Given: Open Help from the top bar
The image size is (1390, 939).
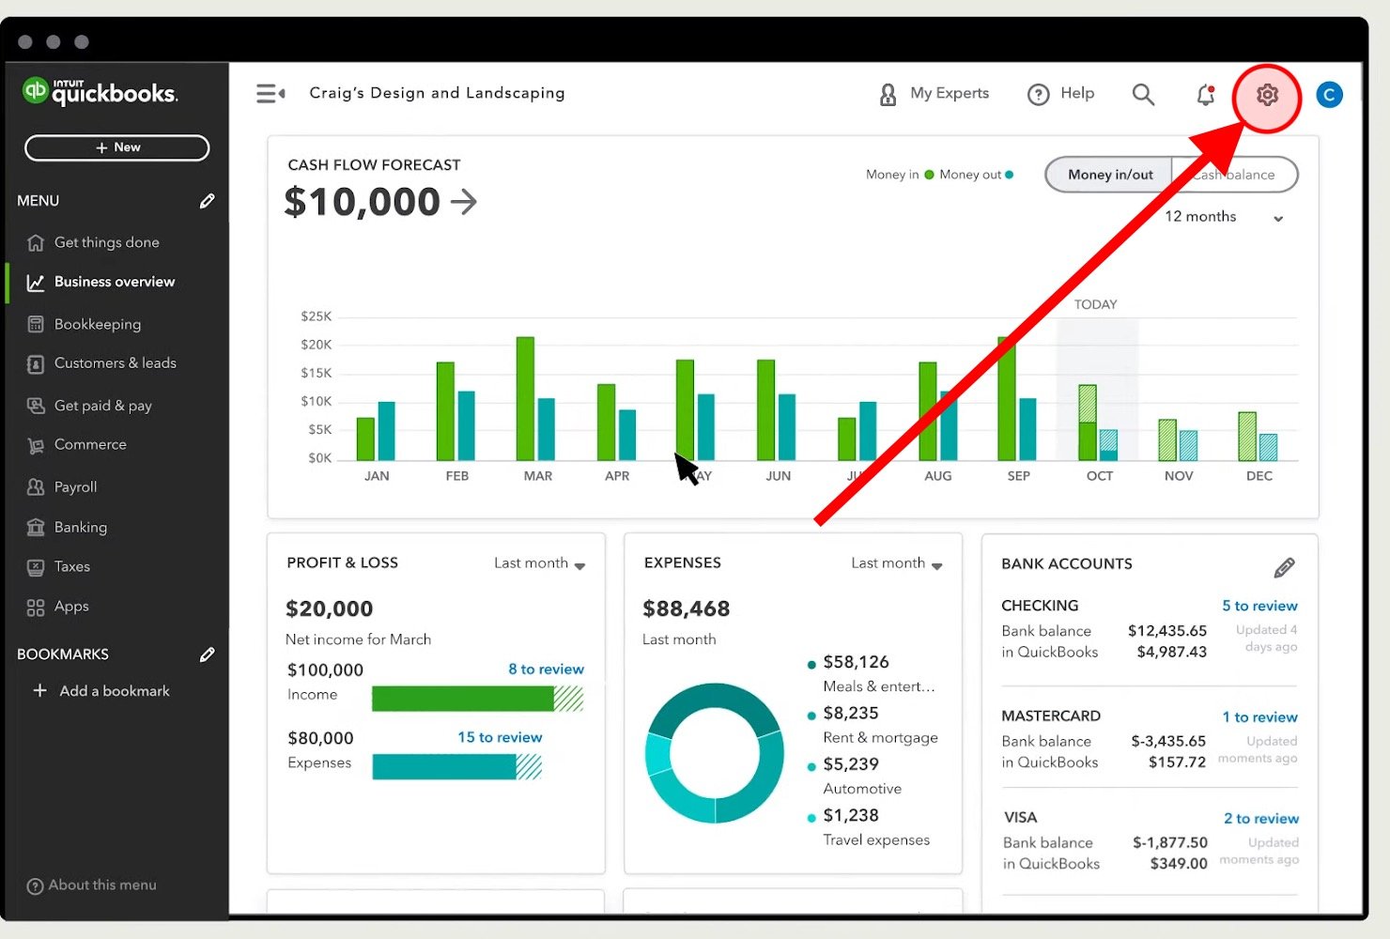Looking at the screenshot, I should pos(1061,94).
